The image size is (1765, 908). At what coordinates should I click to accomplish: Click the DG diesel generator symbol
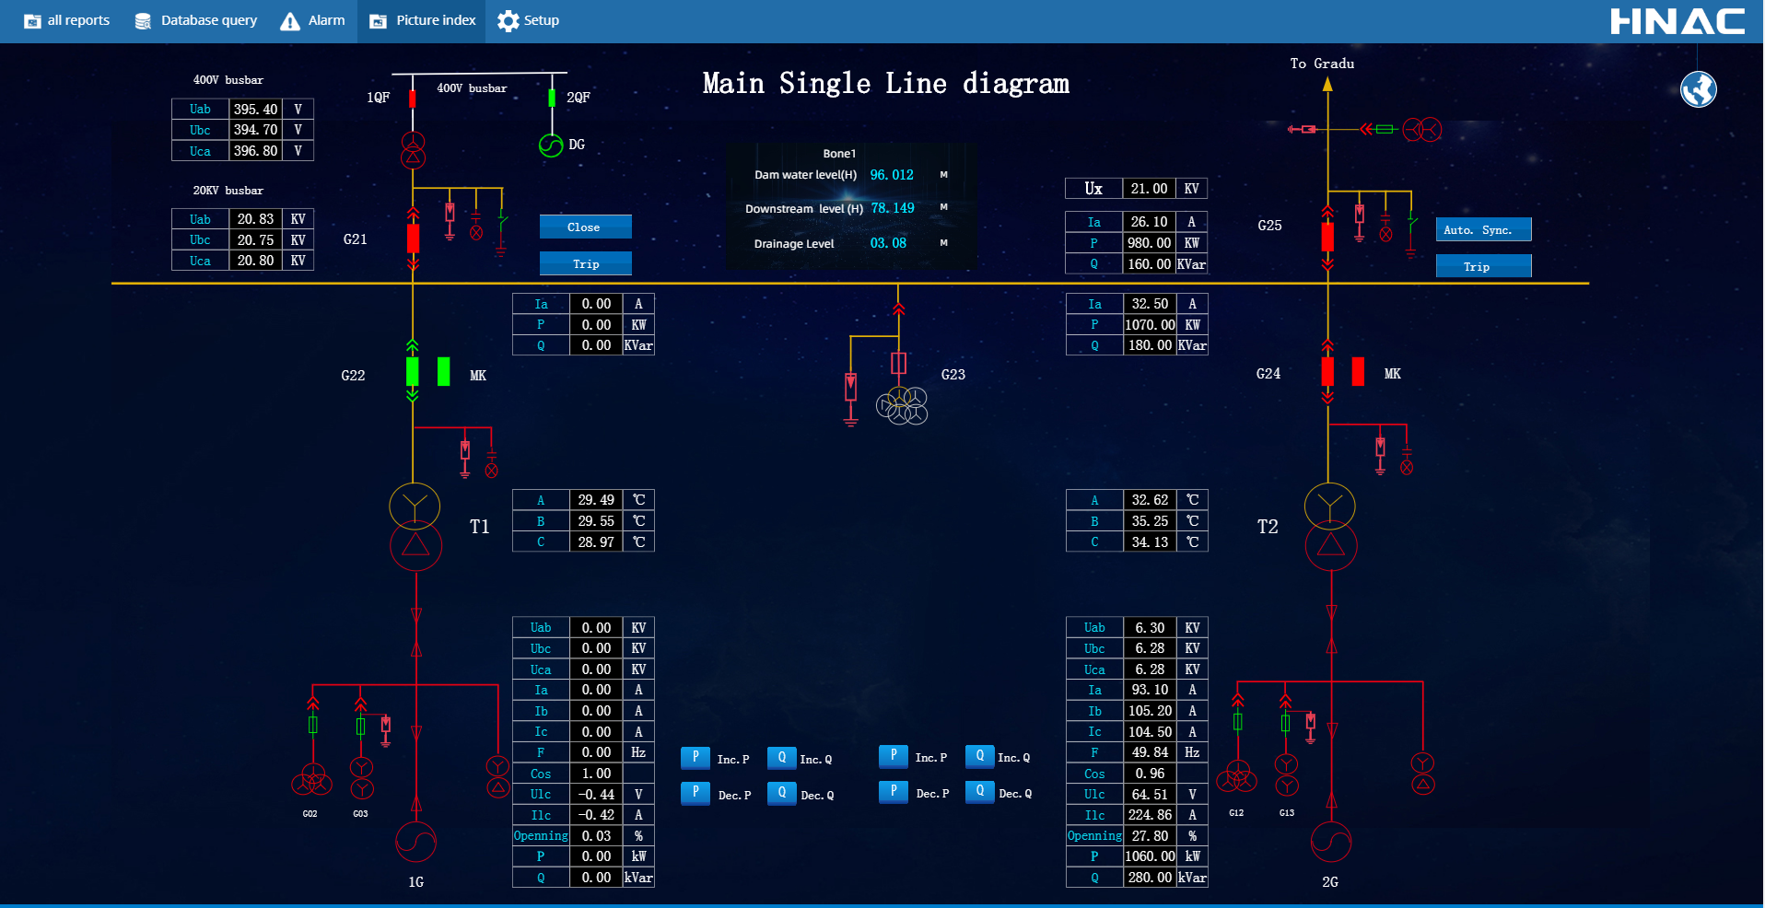(551, 146)
